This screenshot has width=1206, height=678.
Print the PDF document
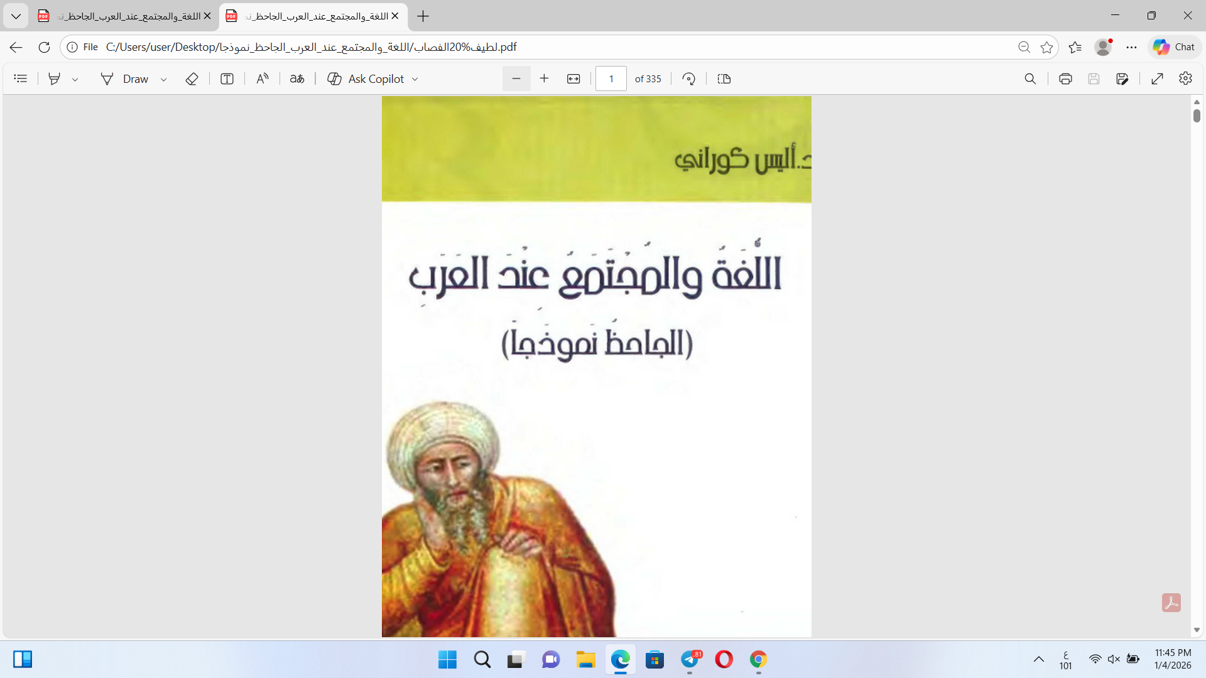click(x=1065, y=78)
